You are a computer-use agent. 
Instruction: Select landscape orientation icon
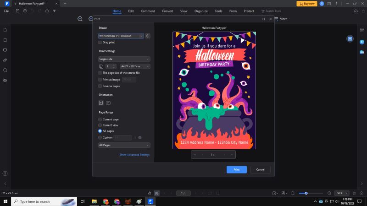(x=108, y=103)
